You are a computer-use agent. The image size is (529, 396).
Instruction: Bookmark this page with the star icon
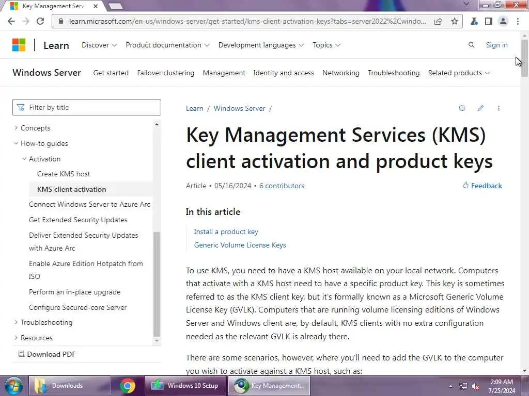coord(455,21)
